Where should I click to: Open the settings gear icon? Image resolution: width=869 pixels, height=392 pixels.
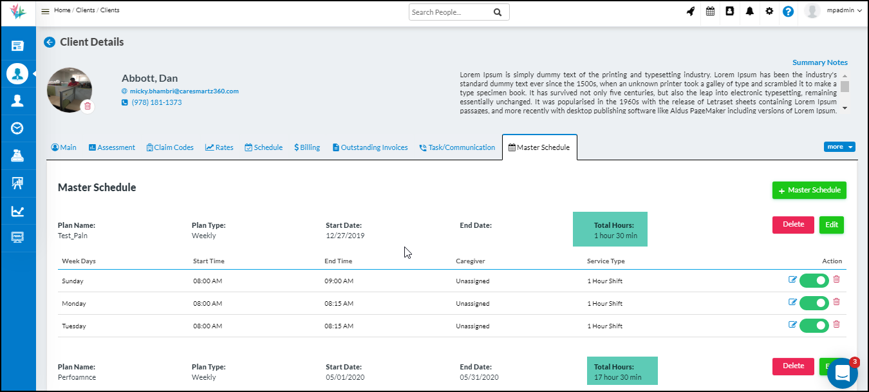tap(769, 12)
